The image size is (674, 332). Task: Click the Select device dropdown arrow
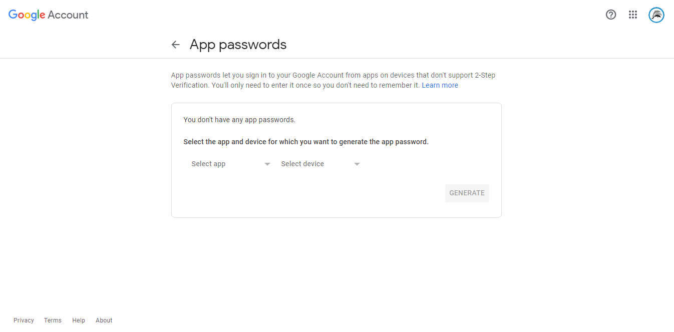357,164
